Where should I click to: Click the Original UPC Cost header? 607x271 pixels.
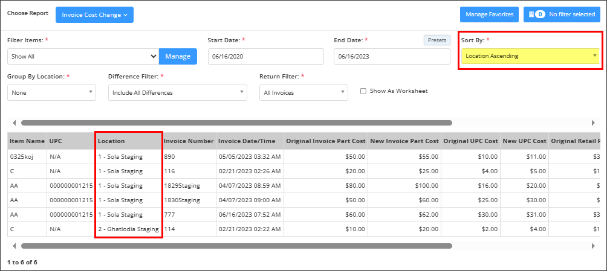[x=471, y=141]
